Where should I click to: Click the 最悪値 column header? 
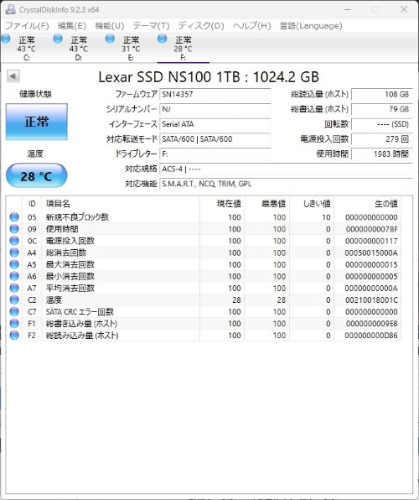click(267, 204)
